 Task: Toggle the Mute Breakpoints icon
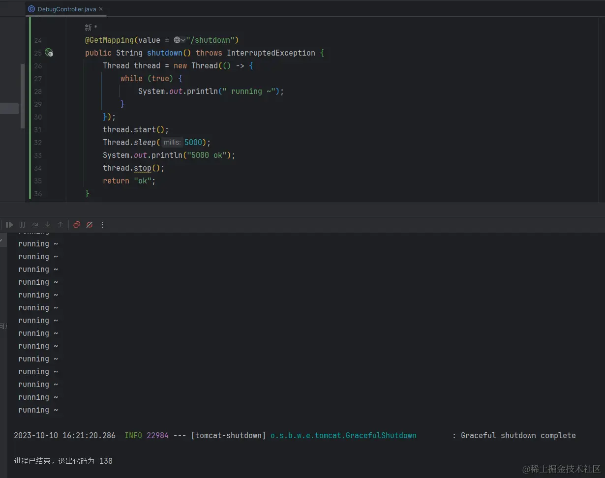[x=90, y=225]
